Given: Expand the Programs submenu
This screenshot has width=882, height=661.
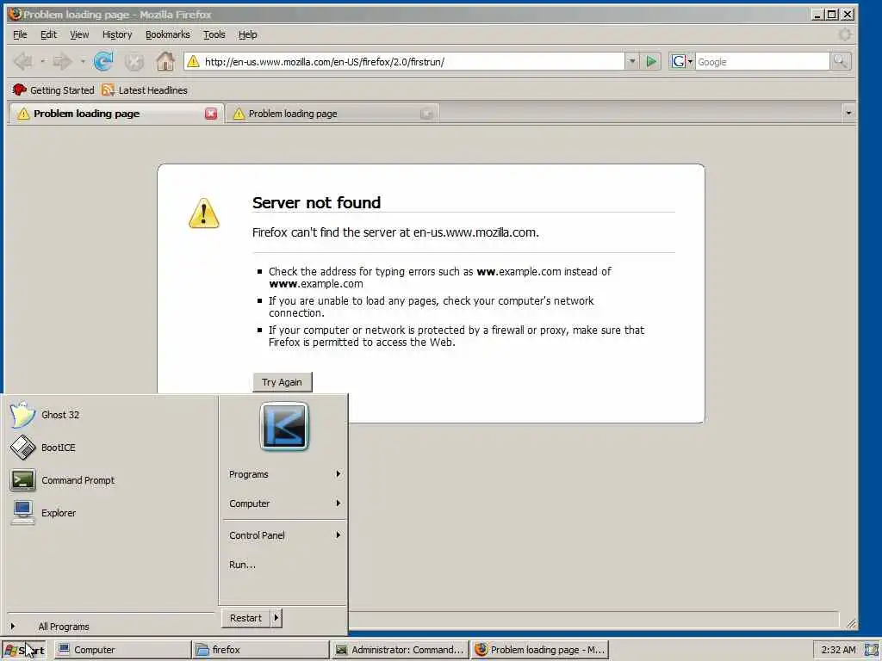Looking at the screenshot, I should (x=284, y=474).
